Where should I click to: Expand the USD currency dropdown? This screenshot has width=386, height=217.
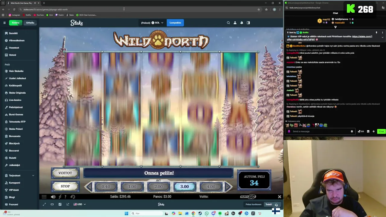(80, 204)
